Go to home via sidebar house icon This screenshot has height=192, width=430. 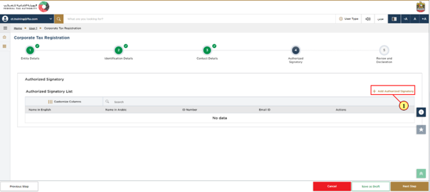[5, 38]
